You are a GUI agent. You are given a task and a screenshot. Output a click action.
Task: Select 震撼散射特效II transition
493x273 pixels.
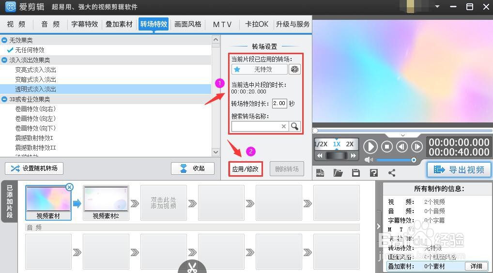click(x=35, y=148)
